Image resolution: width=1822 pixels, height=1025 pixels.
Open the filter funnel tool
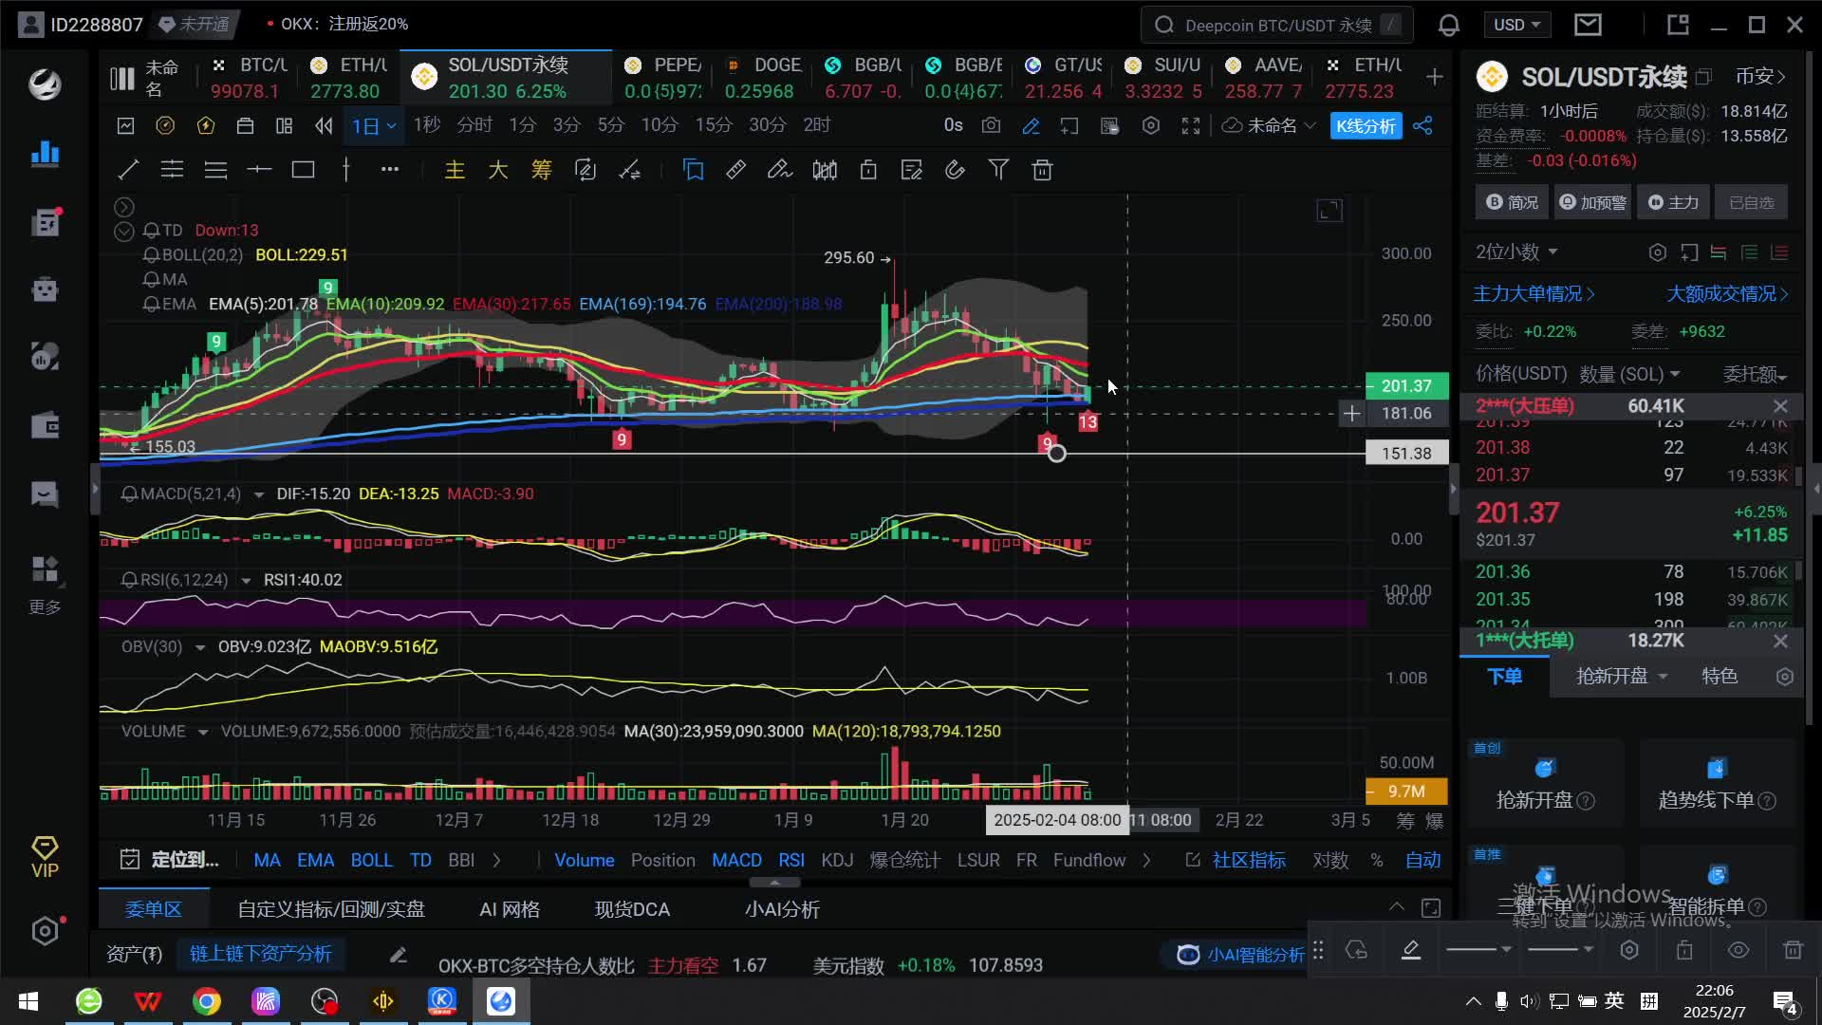[x=998, y=170]
